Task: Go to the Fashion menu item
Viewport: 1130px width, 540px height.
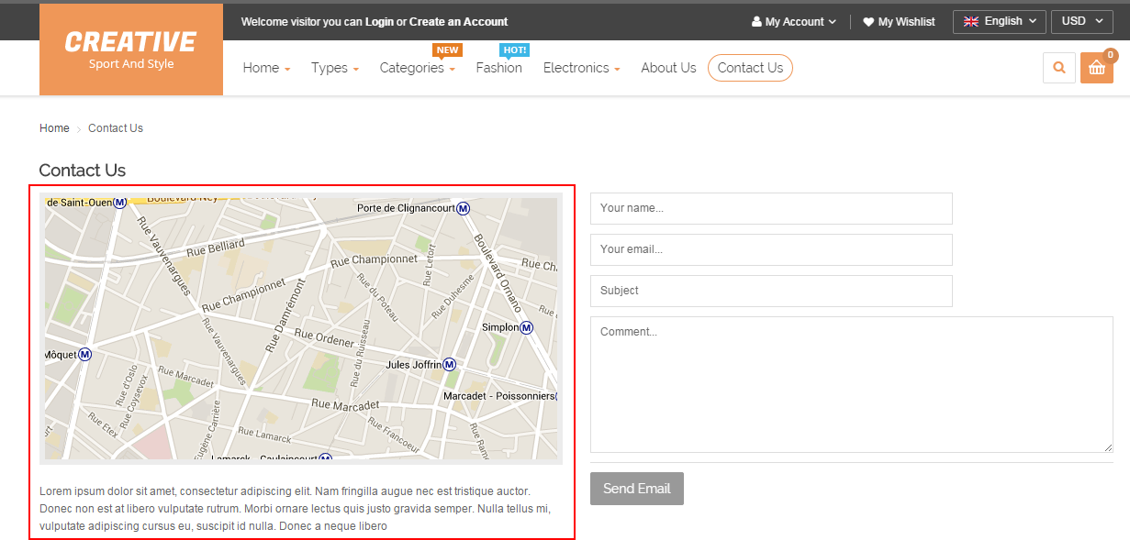Action: (x=499, y=68)
